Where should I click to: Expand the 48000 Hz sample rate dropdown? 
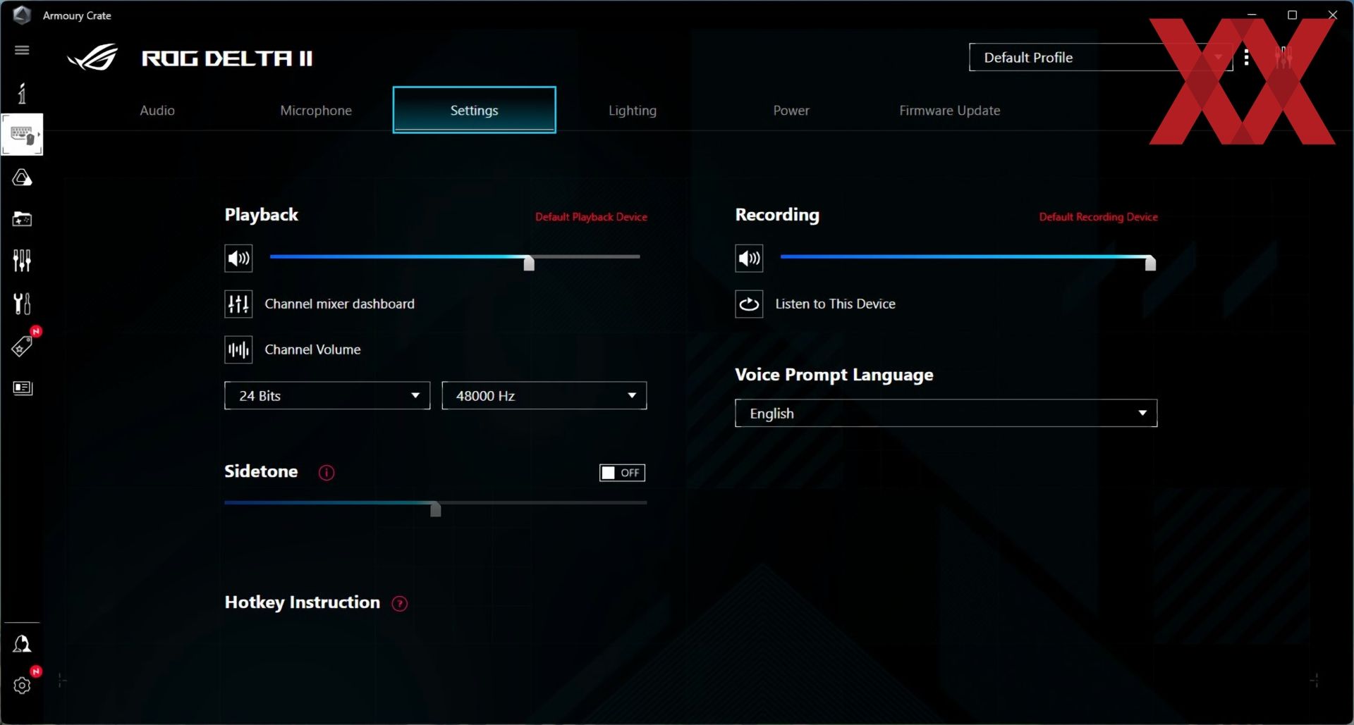[544, 396]
